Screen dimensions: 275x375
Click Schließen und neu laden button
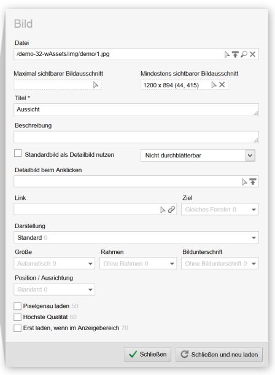(219, 355)
